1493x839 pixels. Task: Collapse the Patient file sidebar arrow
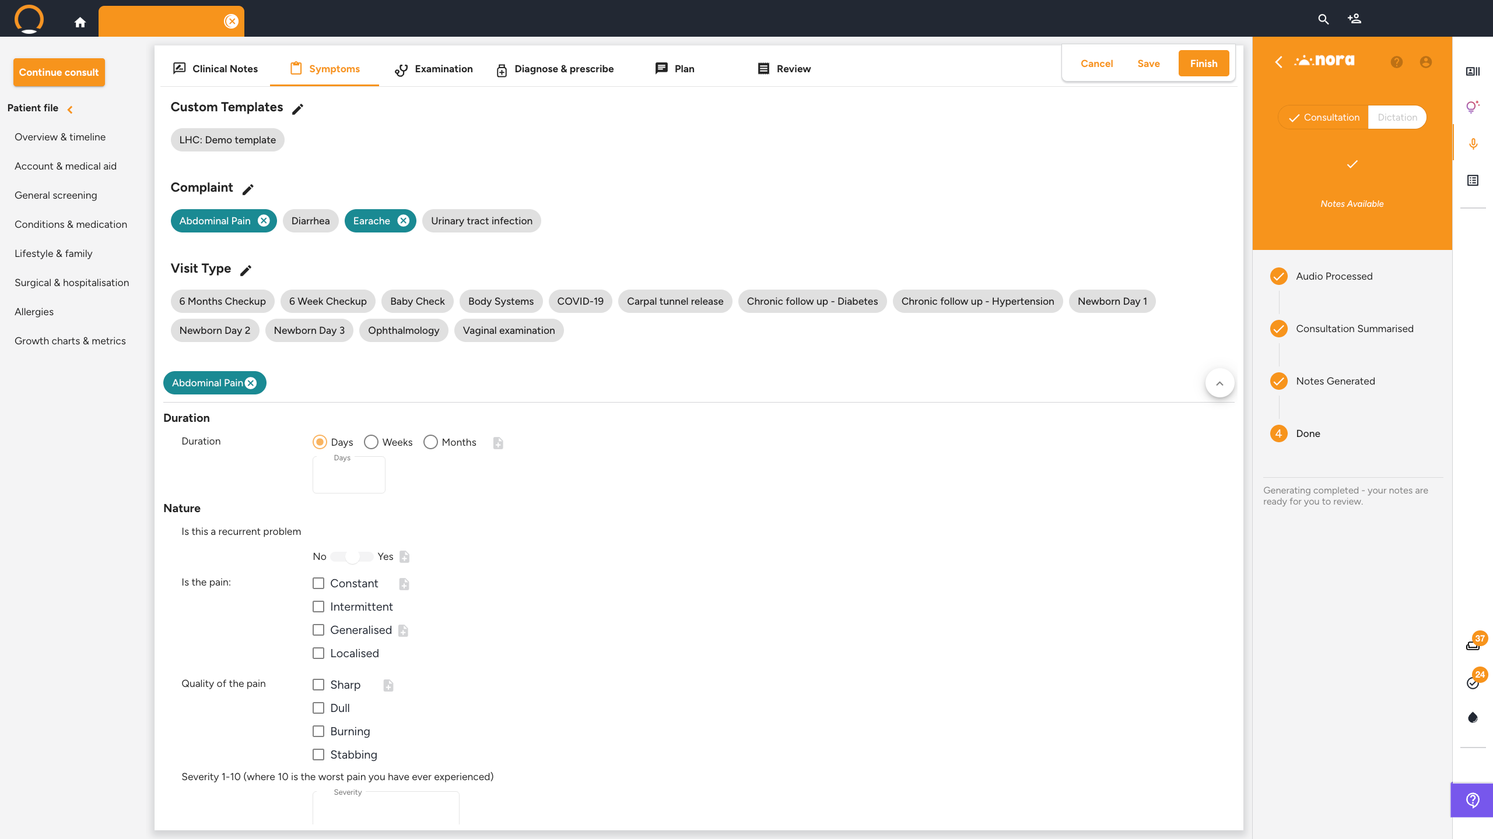(70, 109)
